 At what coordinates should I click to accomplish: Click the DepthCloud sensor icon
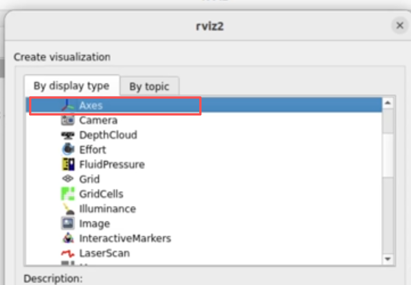68,135
